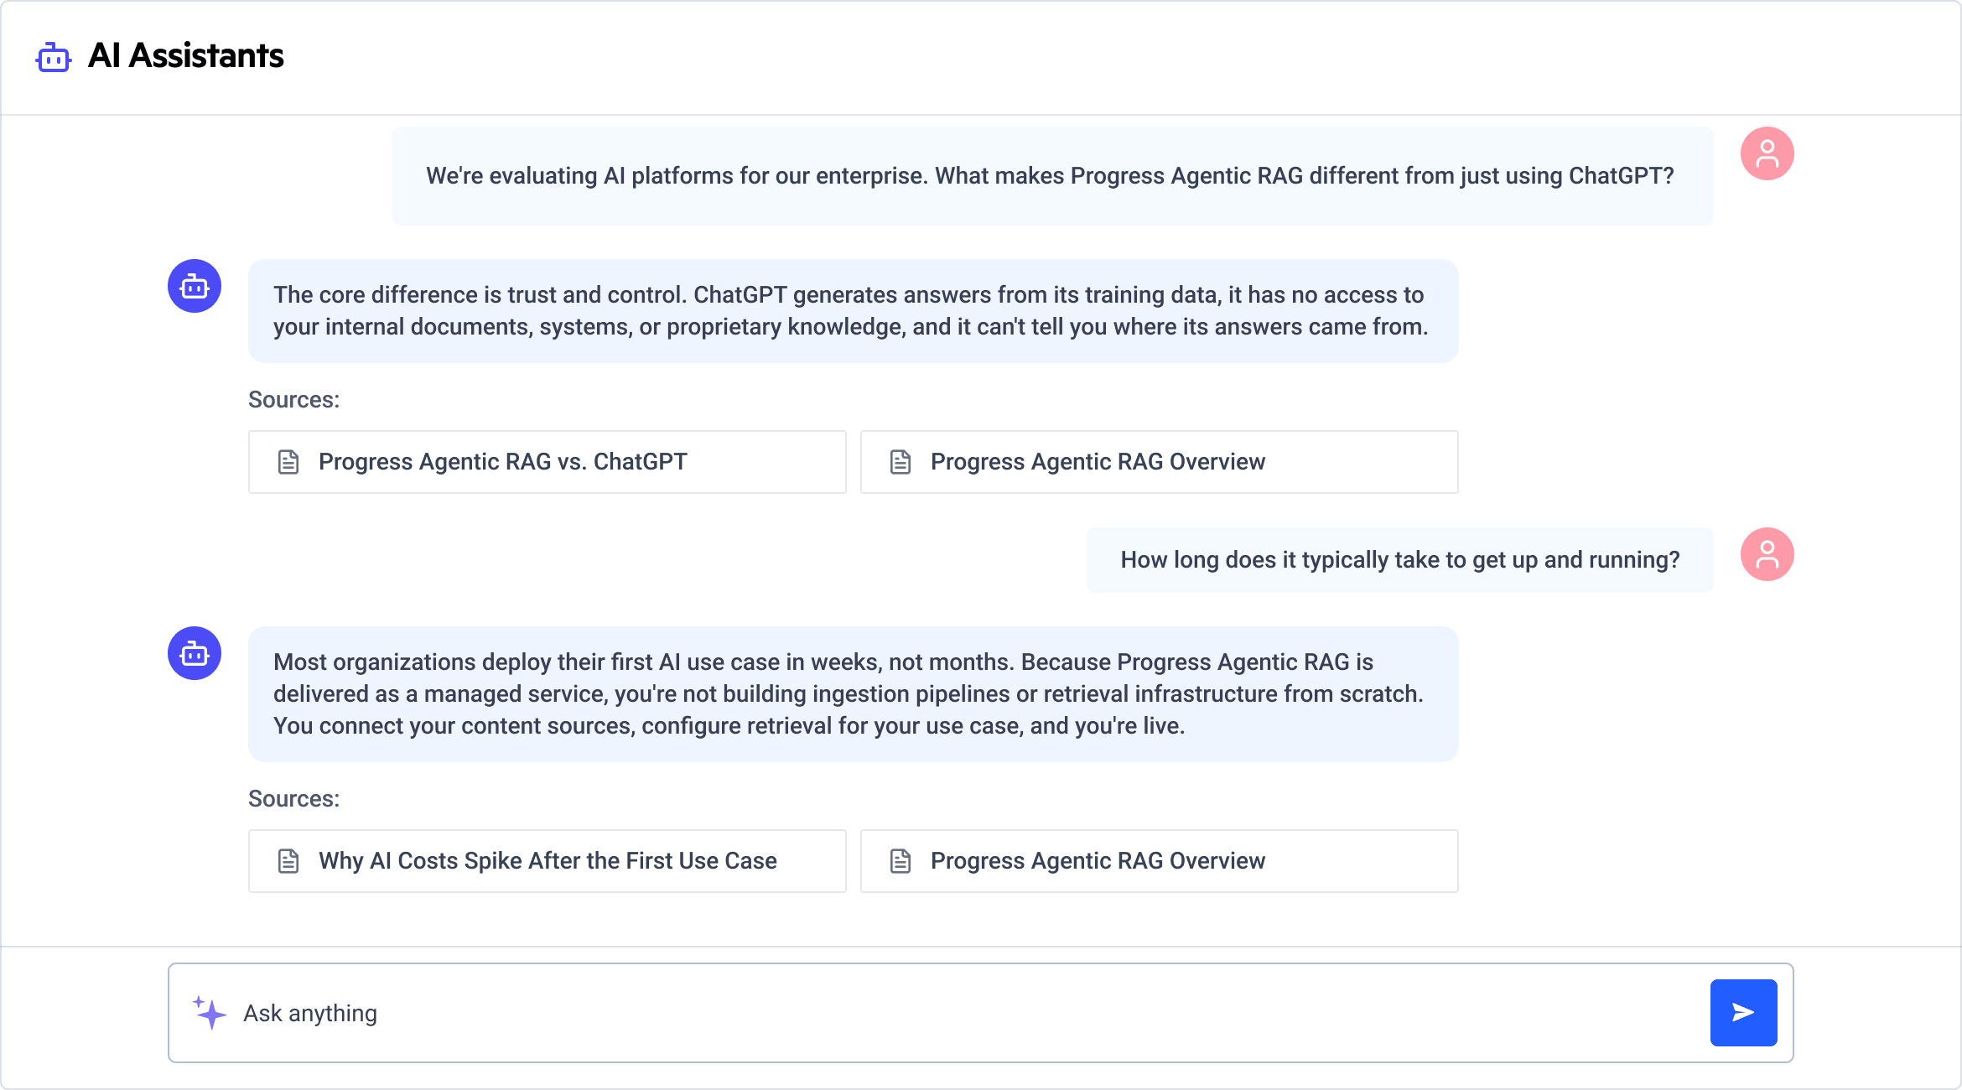
Task: Click the user avatar beside the setup time question
Action: point(1767,554)
